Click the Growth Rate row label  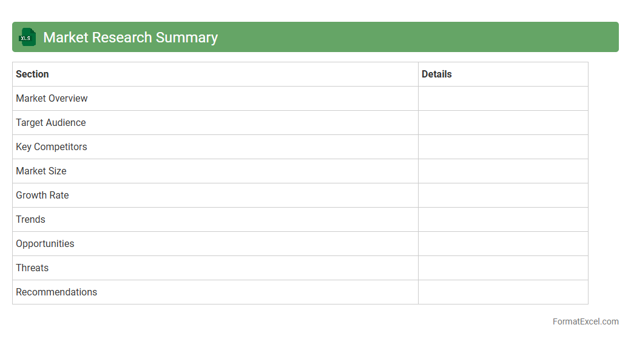click(x=42, y=195)
